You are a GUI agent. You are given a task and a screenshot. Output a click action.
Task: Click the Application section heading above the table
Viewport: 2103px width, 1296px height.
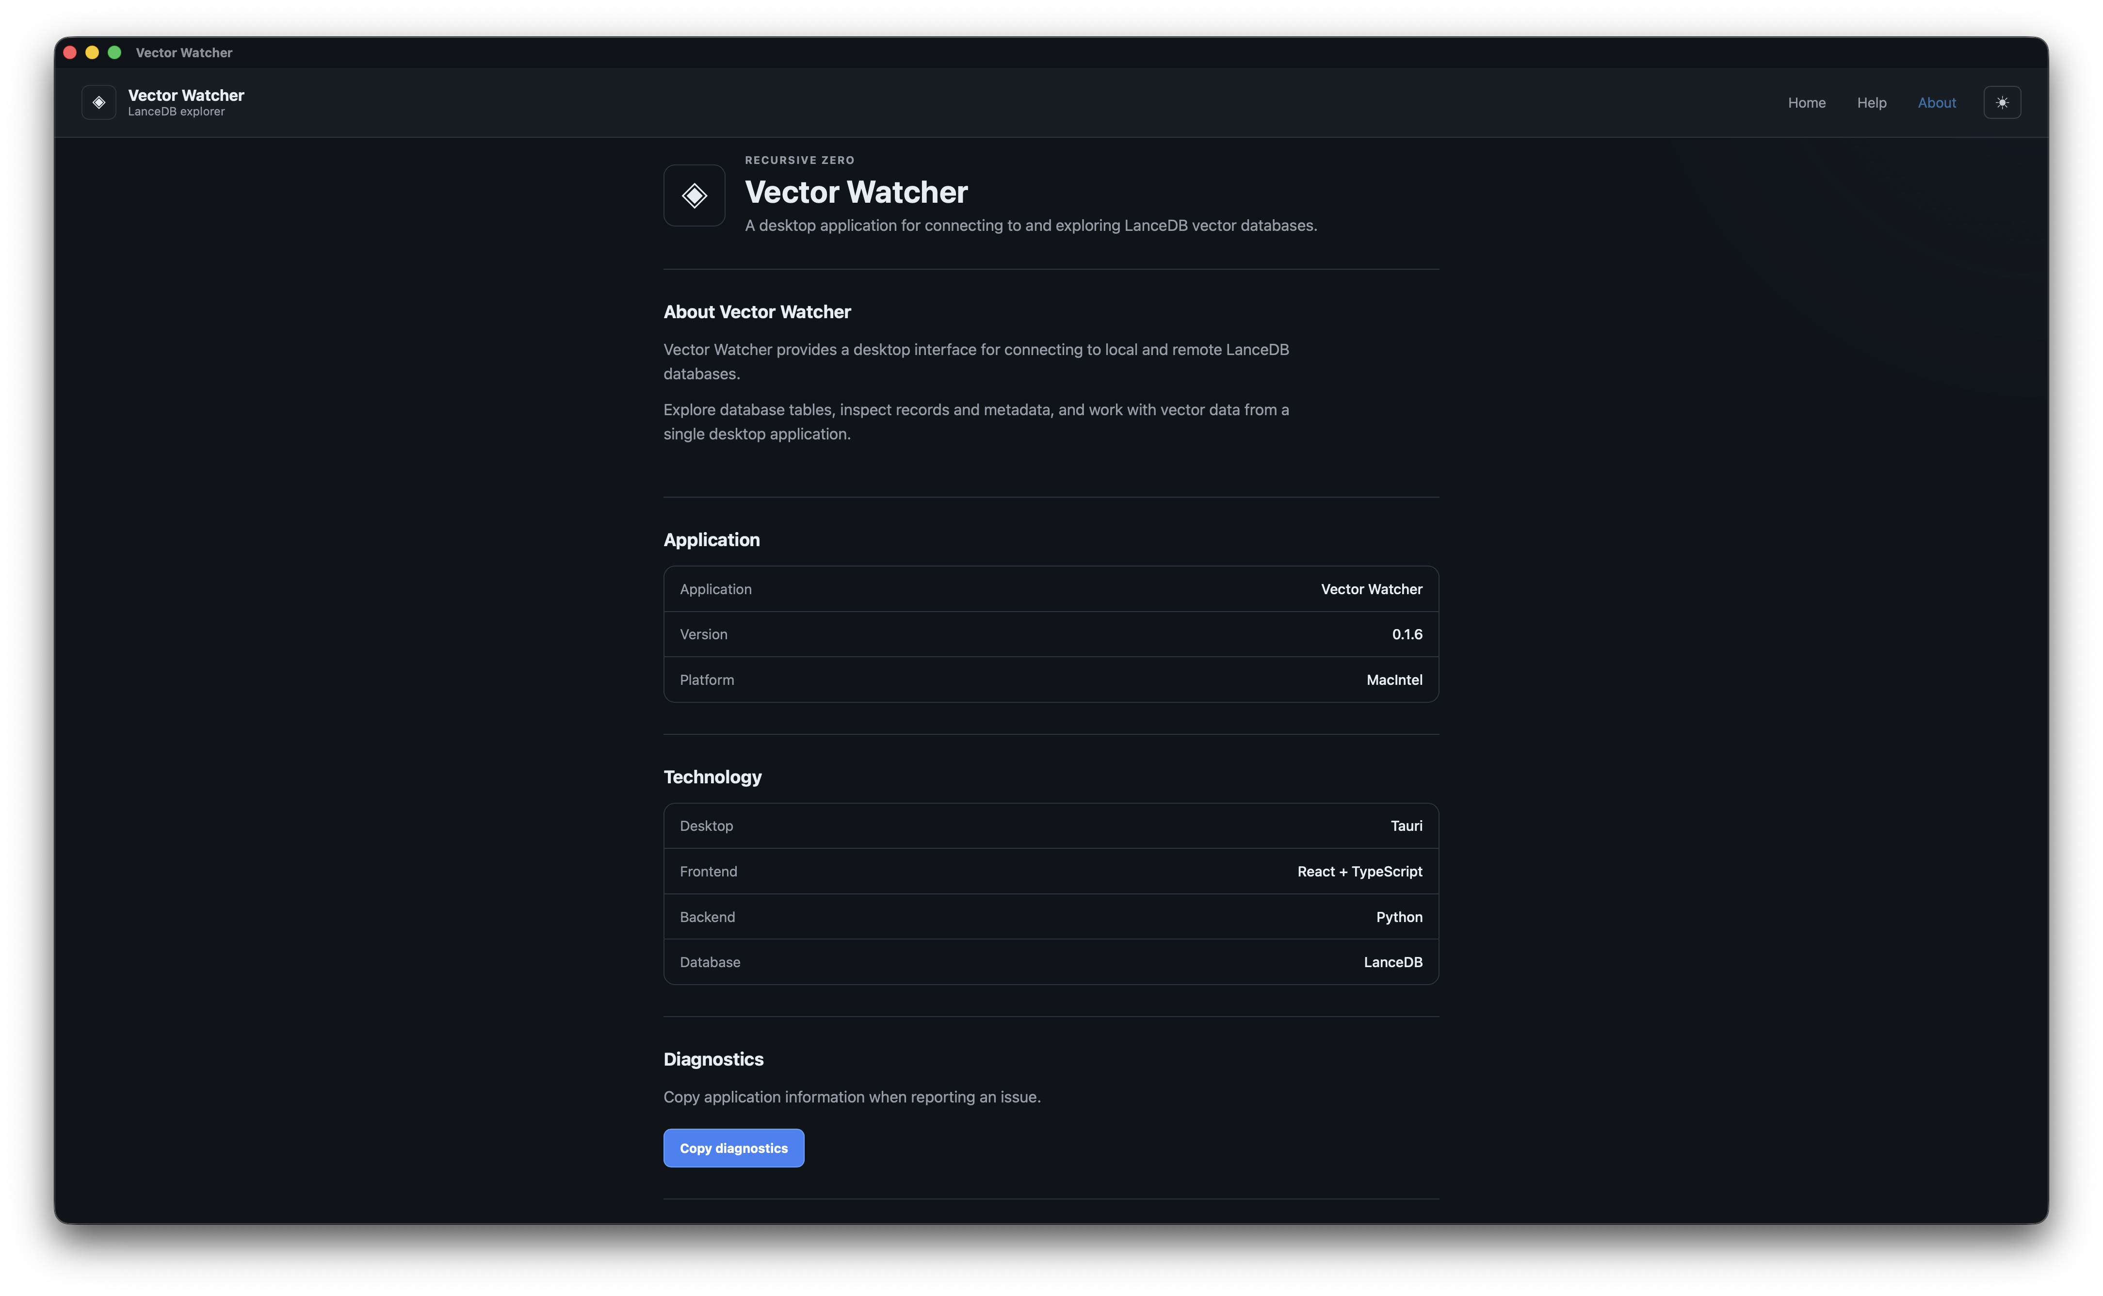coord(712,540)
